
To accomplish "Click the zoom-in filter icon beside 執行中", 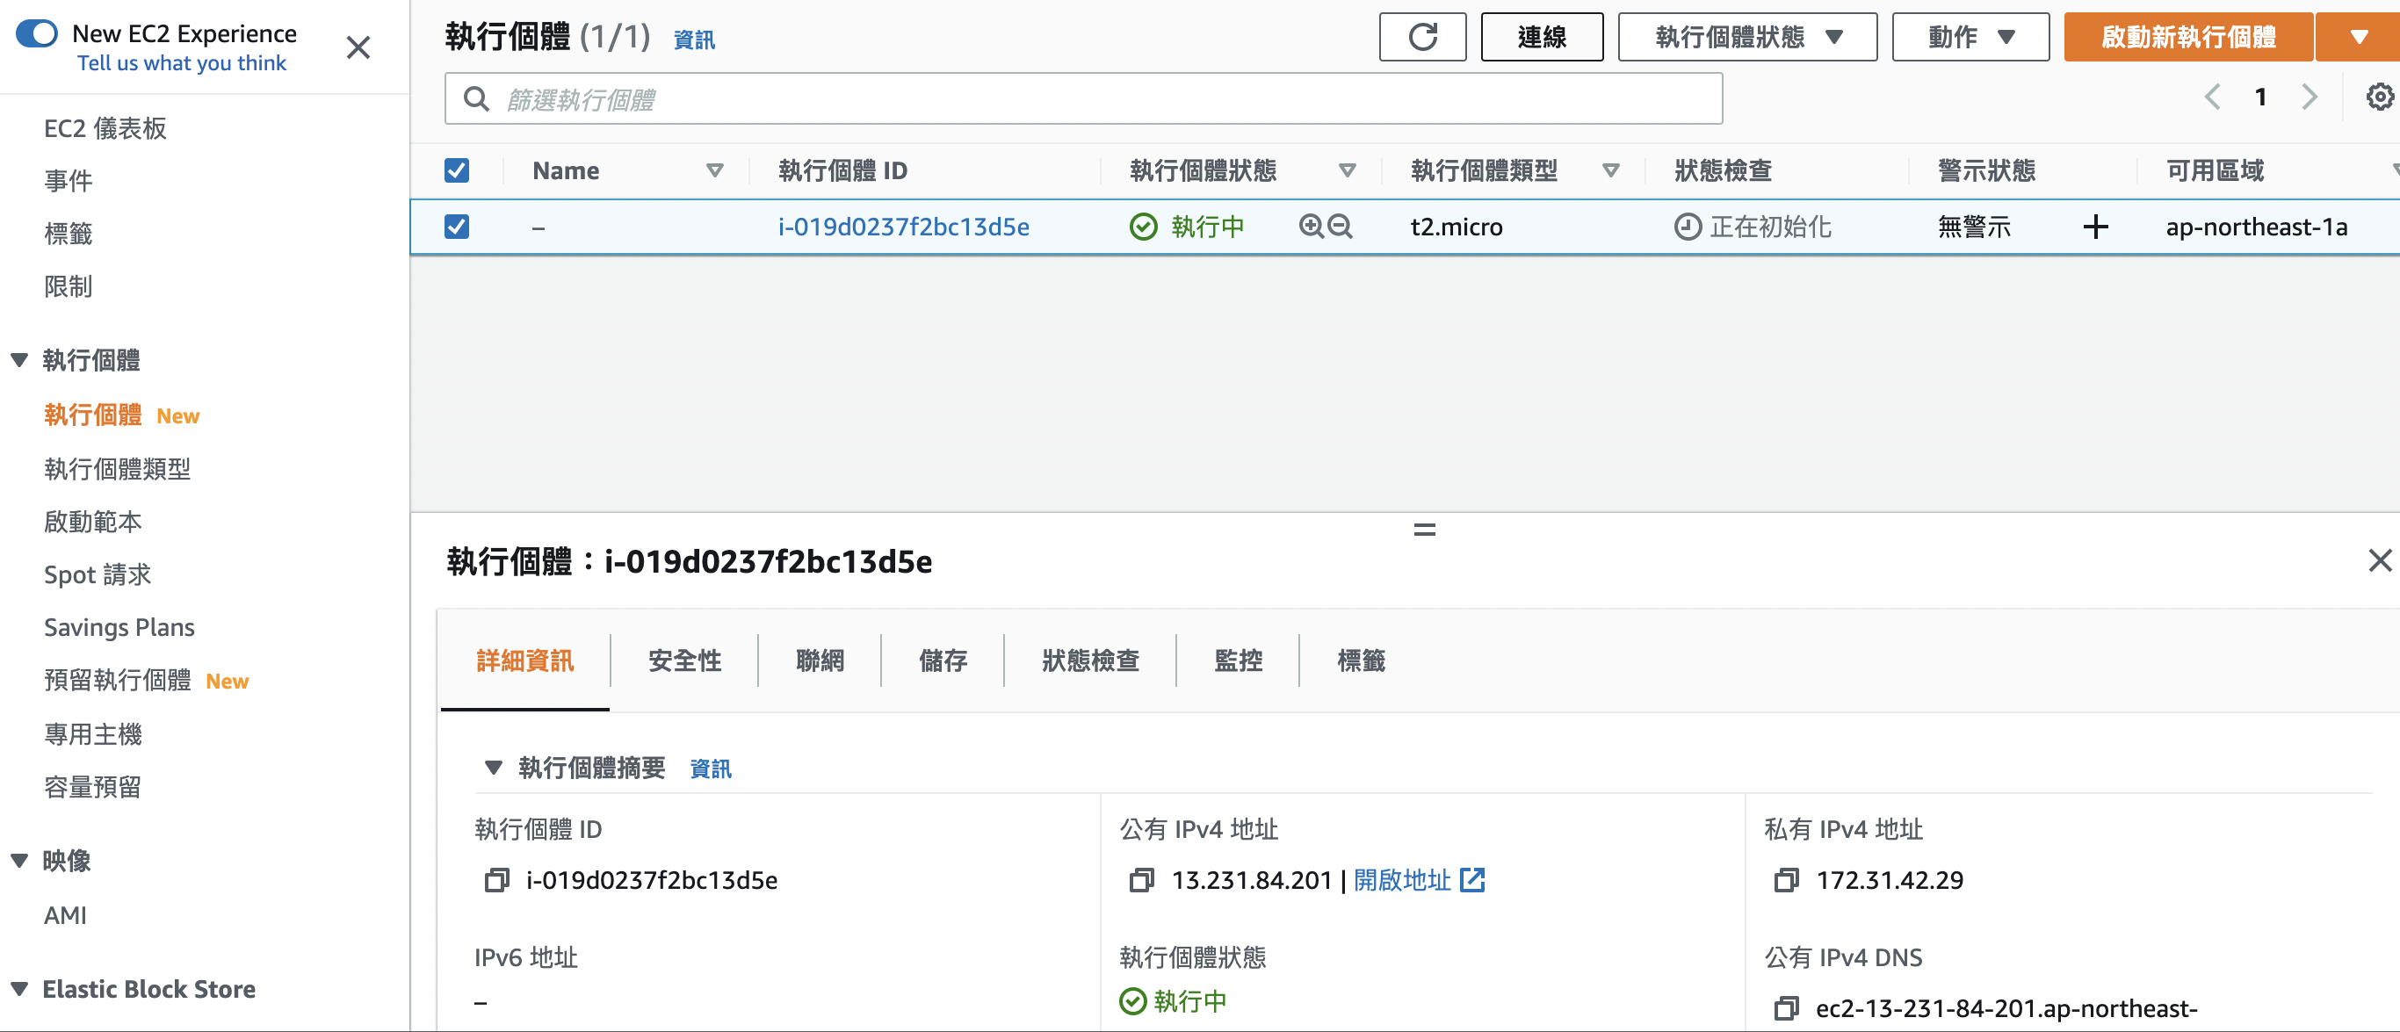I will [x=1311, y=227].
